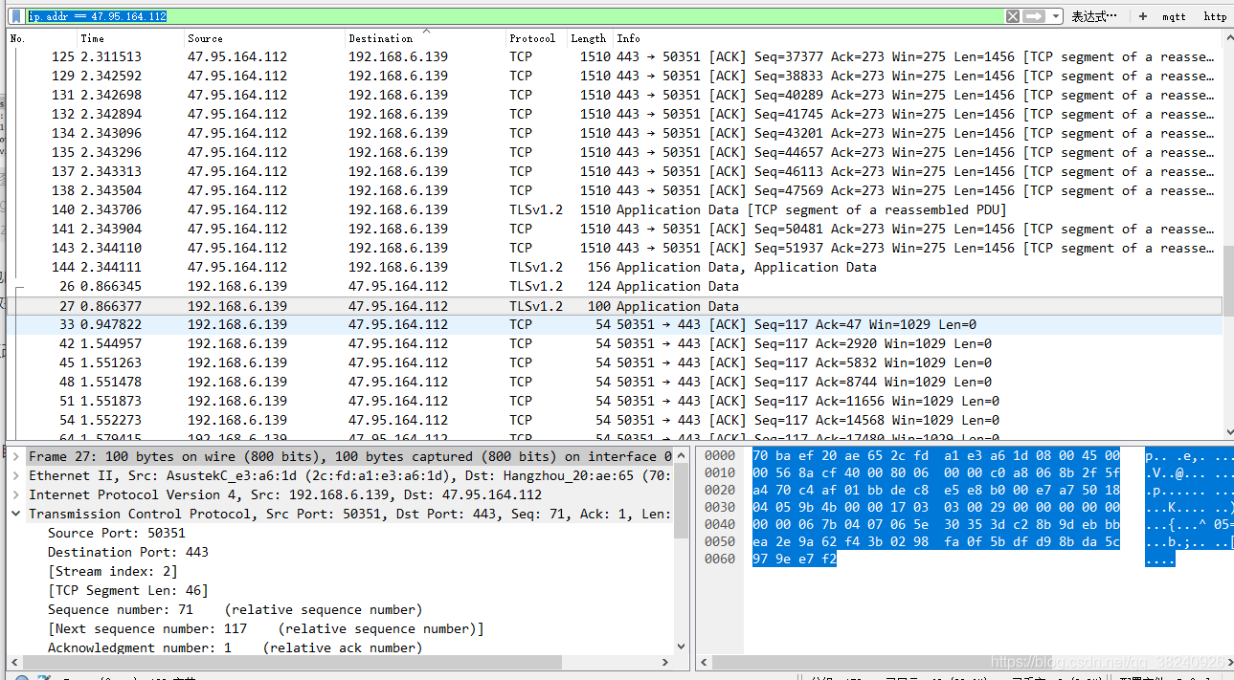Select the Stream index: 2 field

113,571
